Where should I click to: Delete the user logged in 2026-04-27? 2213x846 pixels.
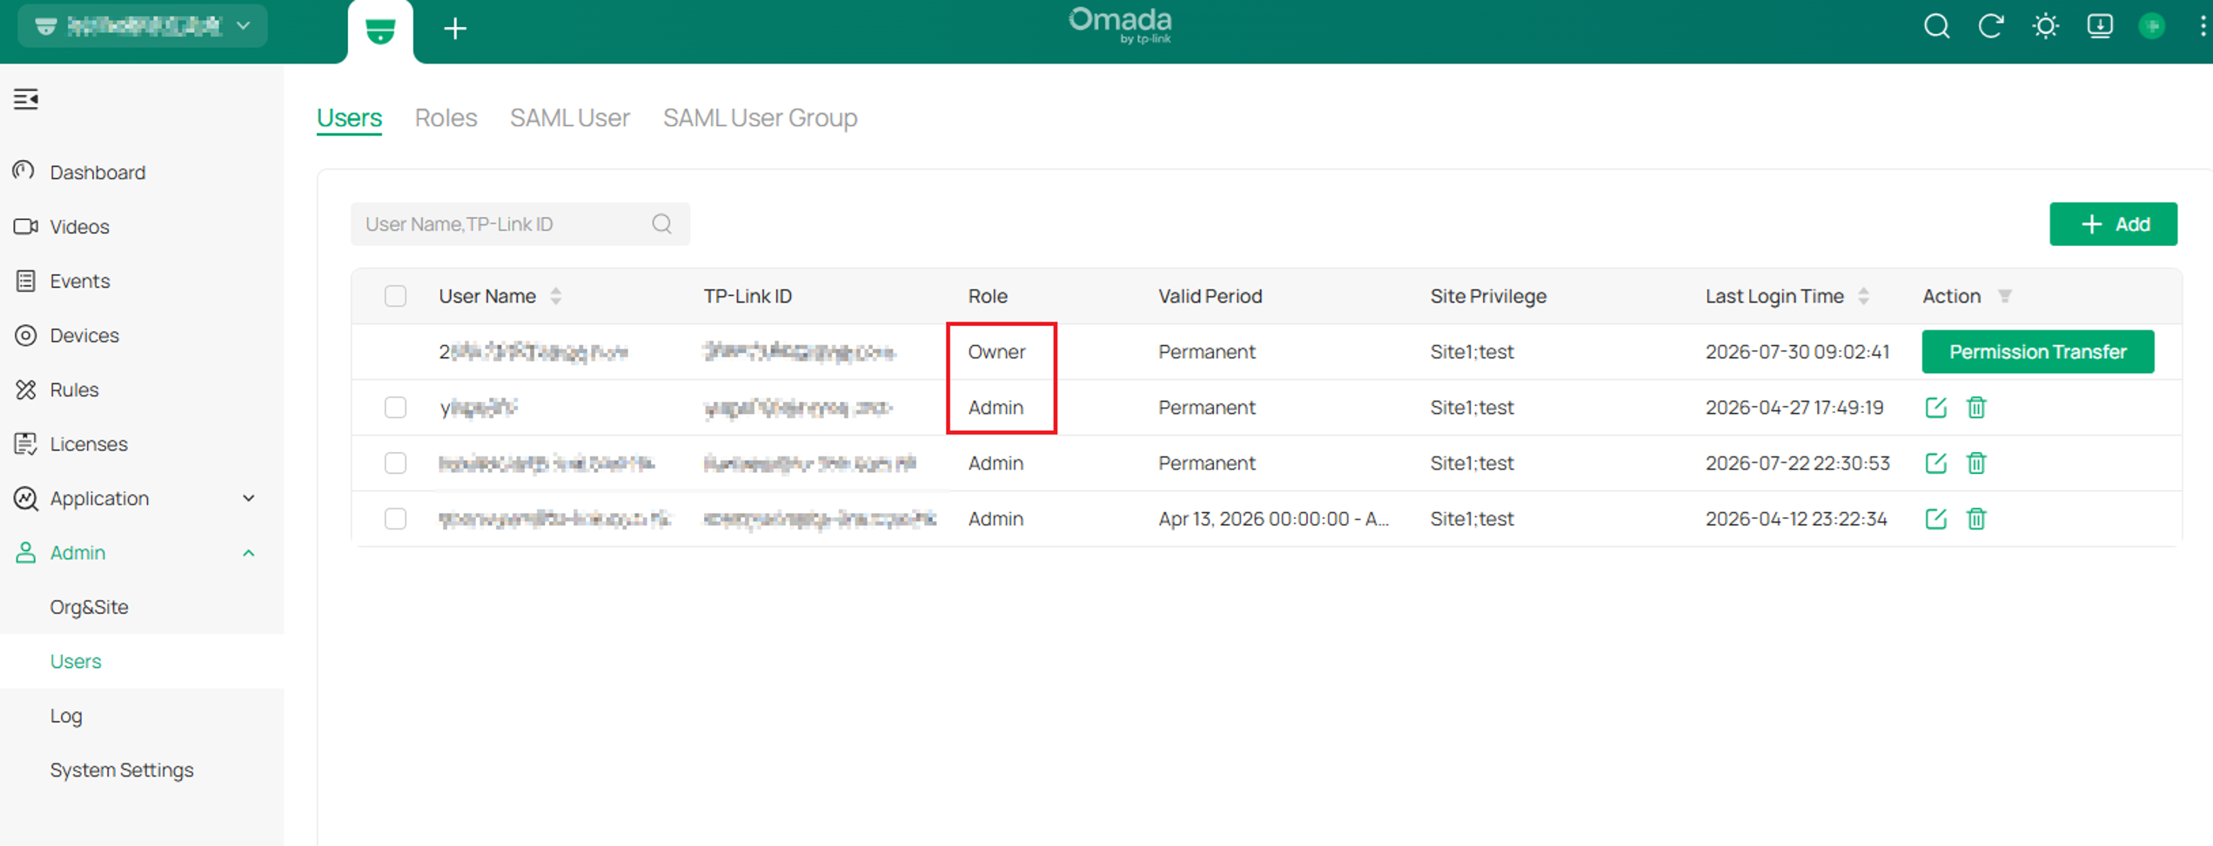pyautogui.click(x=1976, y=408)
